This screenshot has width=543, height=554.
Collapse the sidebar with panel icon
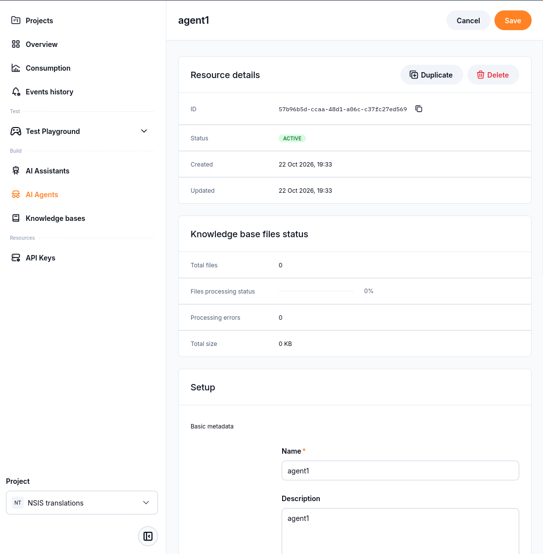coord(148,536)
